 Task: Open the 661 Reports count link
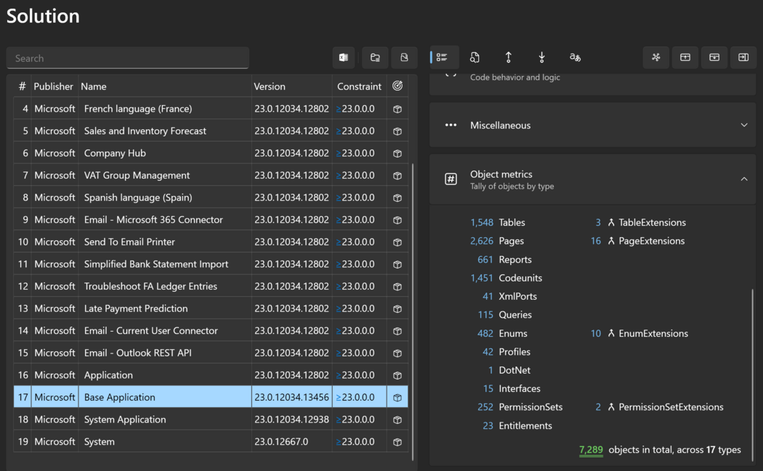coord(485,259)
